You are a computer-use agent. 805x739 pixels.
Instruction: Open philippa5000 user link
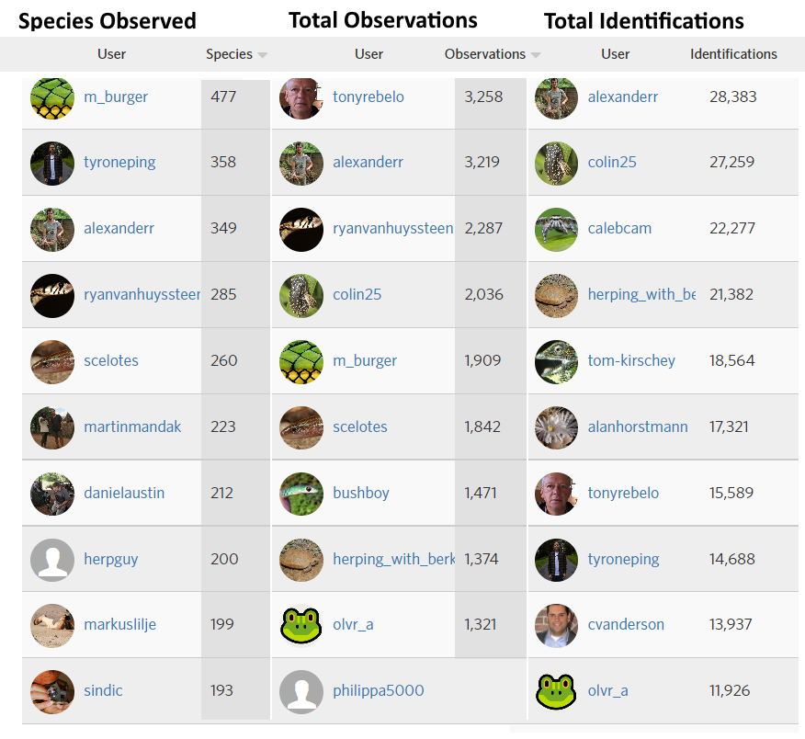coord(379,691)
